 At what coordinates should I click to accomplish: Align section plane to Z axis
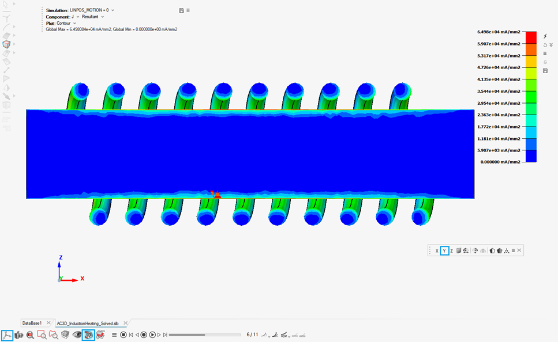(x=452, y=250)
